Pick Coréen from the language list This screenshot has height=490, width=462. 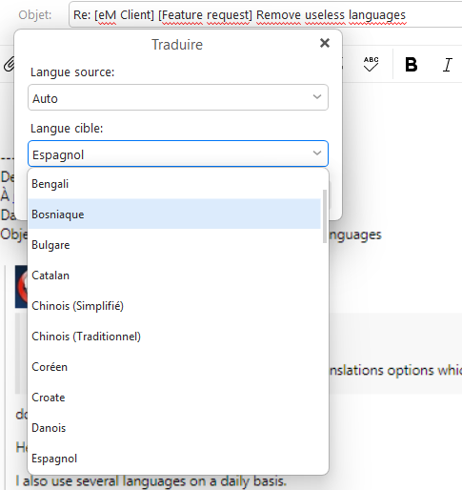coord(174,367)
